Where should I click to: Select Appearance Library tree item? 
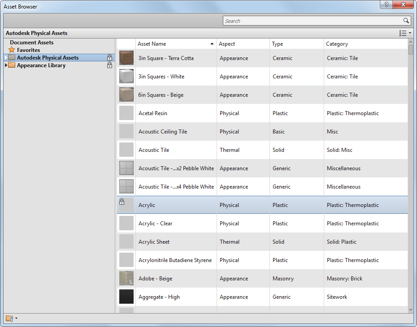tap(41, 65)
